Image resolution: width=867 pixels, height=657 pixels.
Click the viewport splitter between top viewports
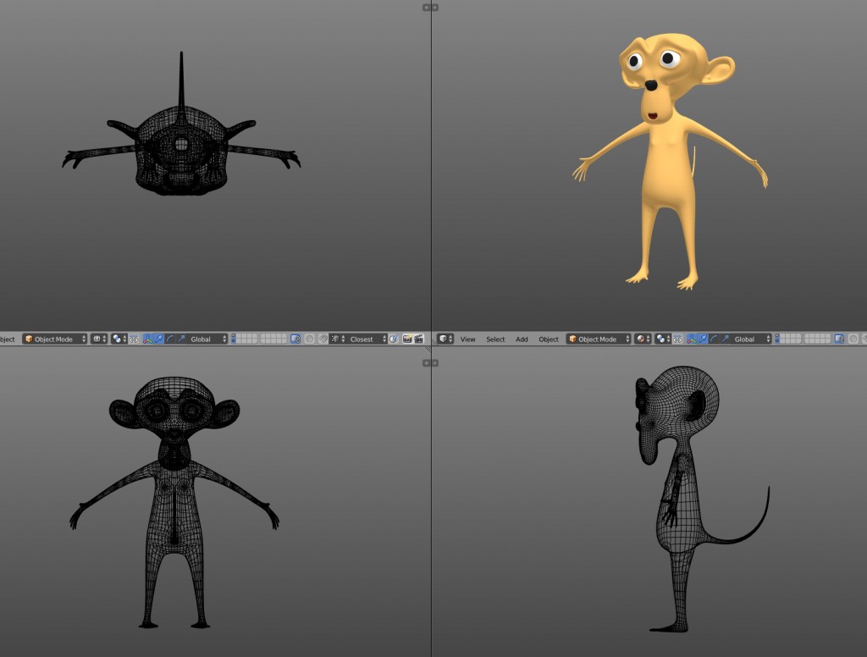431,7
